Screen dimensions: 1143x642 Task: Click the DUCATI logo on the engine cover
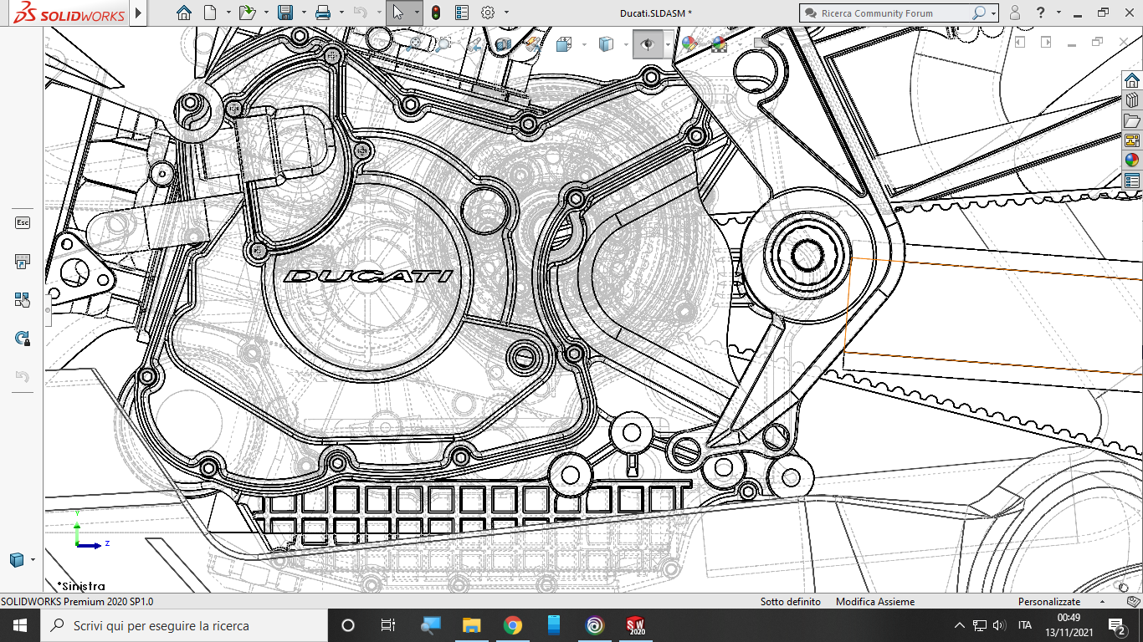[368, 276]
